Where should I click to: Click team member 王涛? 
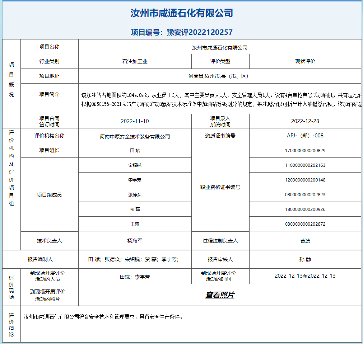click(x=135, y=224)
